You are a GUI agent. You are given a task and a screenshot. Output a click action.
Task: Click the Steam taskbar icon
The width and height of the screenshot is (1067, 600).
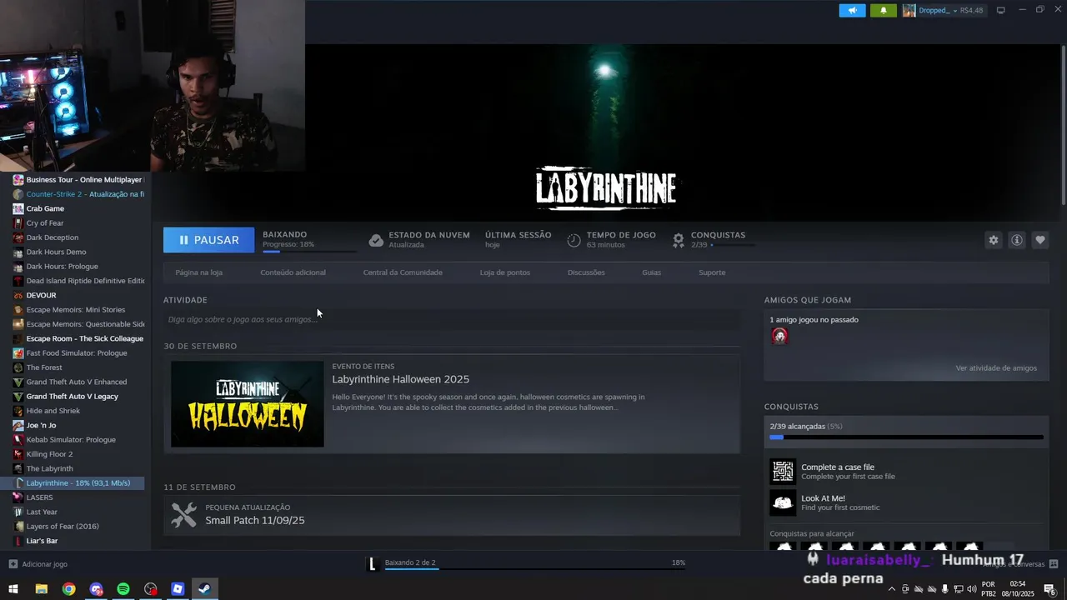[205, 589]
